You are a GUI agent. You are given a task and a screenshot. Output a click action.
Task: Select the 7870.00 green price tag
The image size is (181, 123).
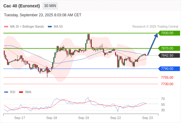169,48
